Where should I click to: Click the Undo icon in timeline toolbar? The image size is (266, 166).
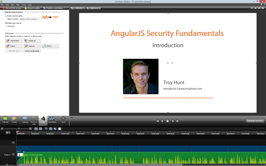pos(36,129)
